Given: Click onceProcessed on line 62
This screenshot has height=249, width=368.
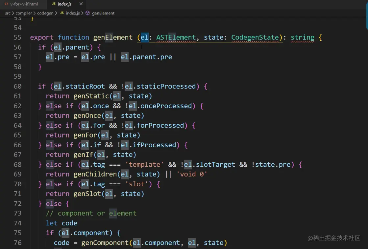Looking at the screenshot, I should click(x=166, y=106).
